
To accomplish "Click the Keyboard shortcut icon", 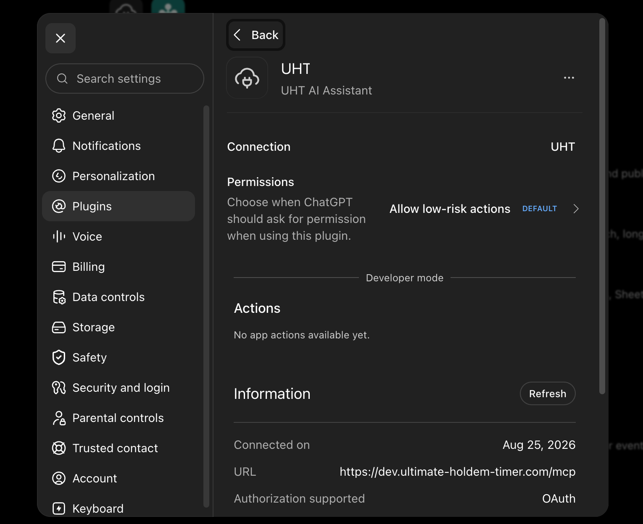I will (x=59, y=508).
